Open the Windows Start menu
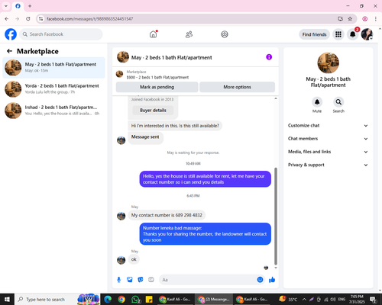 tap(7, 300)
